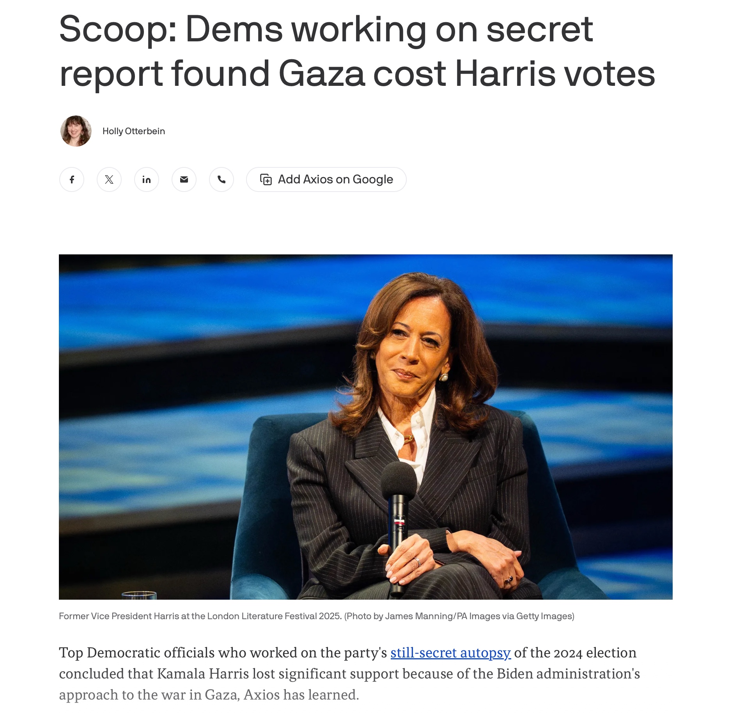The height and width of the screenshot is (714, 730).
Task: Click the plus-stack icon beside Add Axios
Action: click(x=266, y=179)
